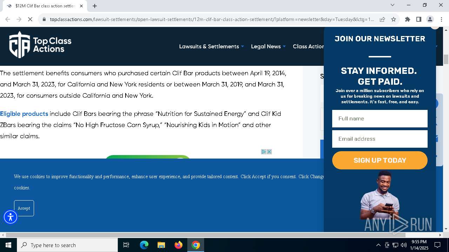The width and height of the screenshot is (449, 252).
Task: Open Chrome extensions puzzle icon
Action: pyautogui.click(x=408, y=19)
